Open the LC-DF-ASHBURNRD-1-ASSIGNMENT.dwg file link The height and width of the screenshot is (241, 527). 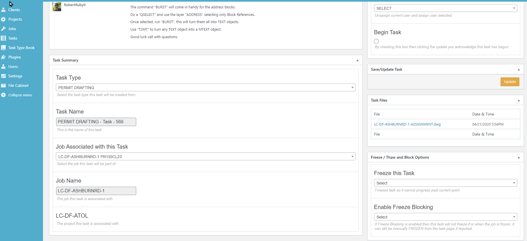407,124
